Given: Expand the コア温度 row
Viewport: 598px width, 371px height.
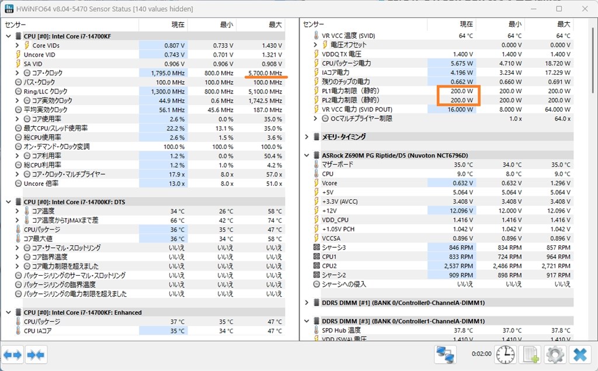Looking at the screenshot, I should click(17, 211).
